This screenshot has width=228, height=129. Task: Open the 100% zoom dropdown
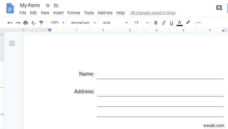[x=57, y=23]
